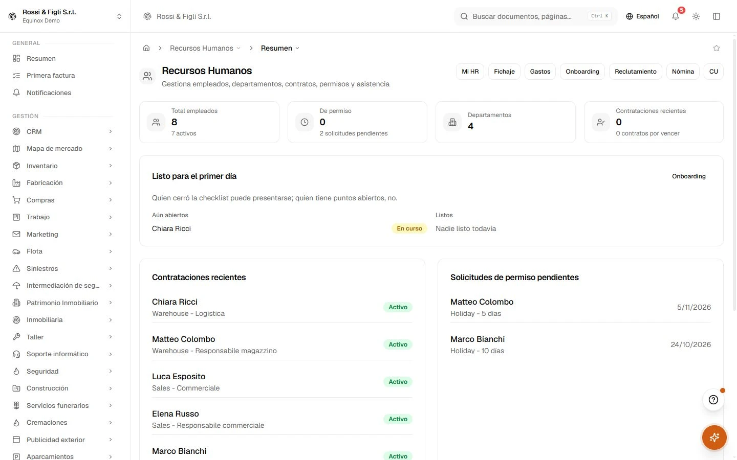Click the Resumen dashboard icon in sidebar
Image resolution: width=737 pixels, height=460 pixels.
pos(16,58)
